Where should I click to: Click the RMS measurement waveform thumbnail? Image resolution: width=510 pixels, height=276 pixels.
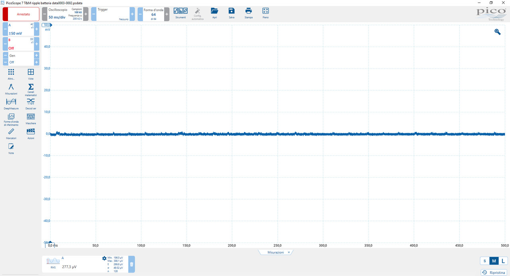click(53, 261)
